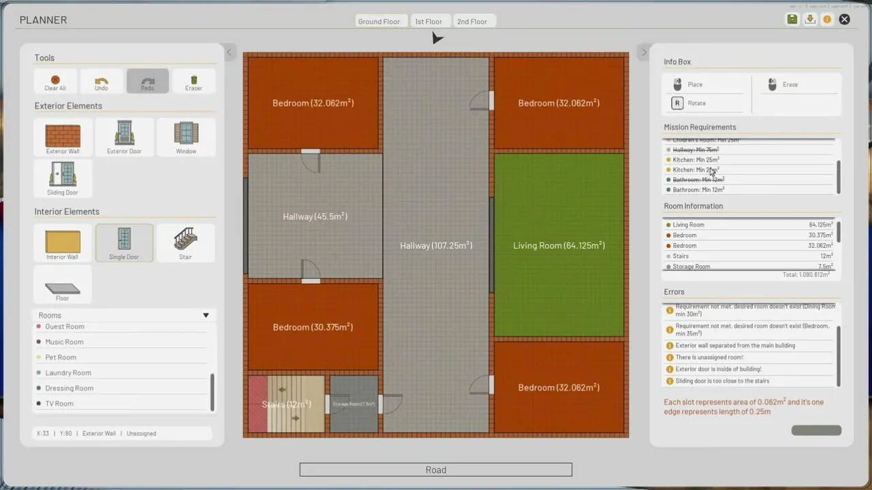Collapse the Rooms dropdown list
Screen dimensions: 872x490
206,315
